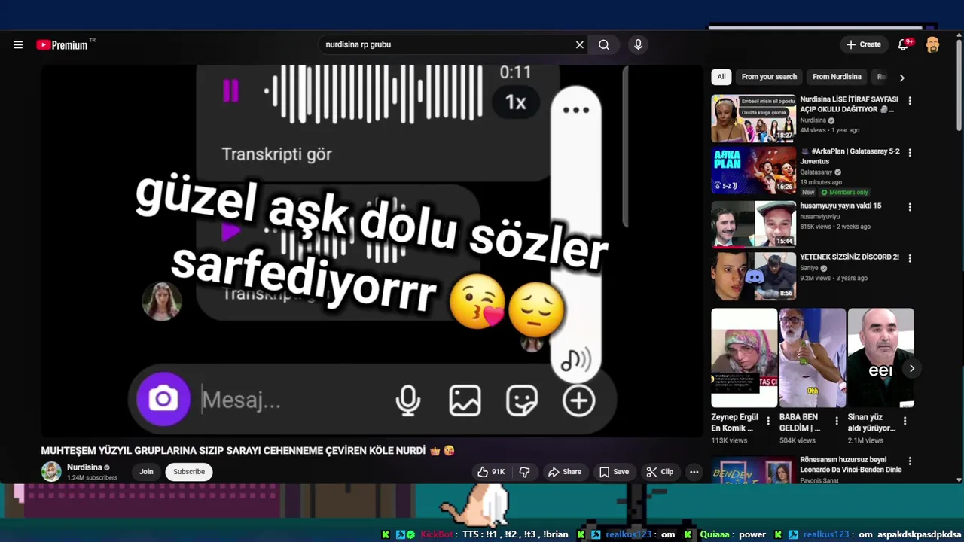Open more actions ellipsis under video
The height and width of the screenshot is (542, 964).
pyautogui.click(x=694, y=472)
